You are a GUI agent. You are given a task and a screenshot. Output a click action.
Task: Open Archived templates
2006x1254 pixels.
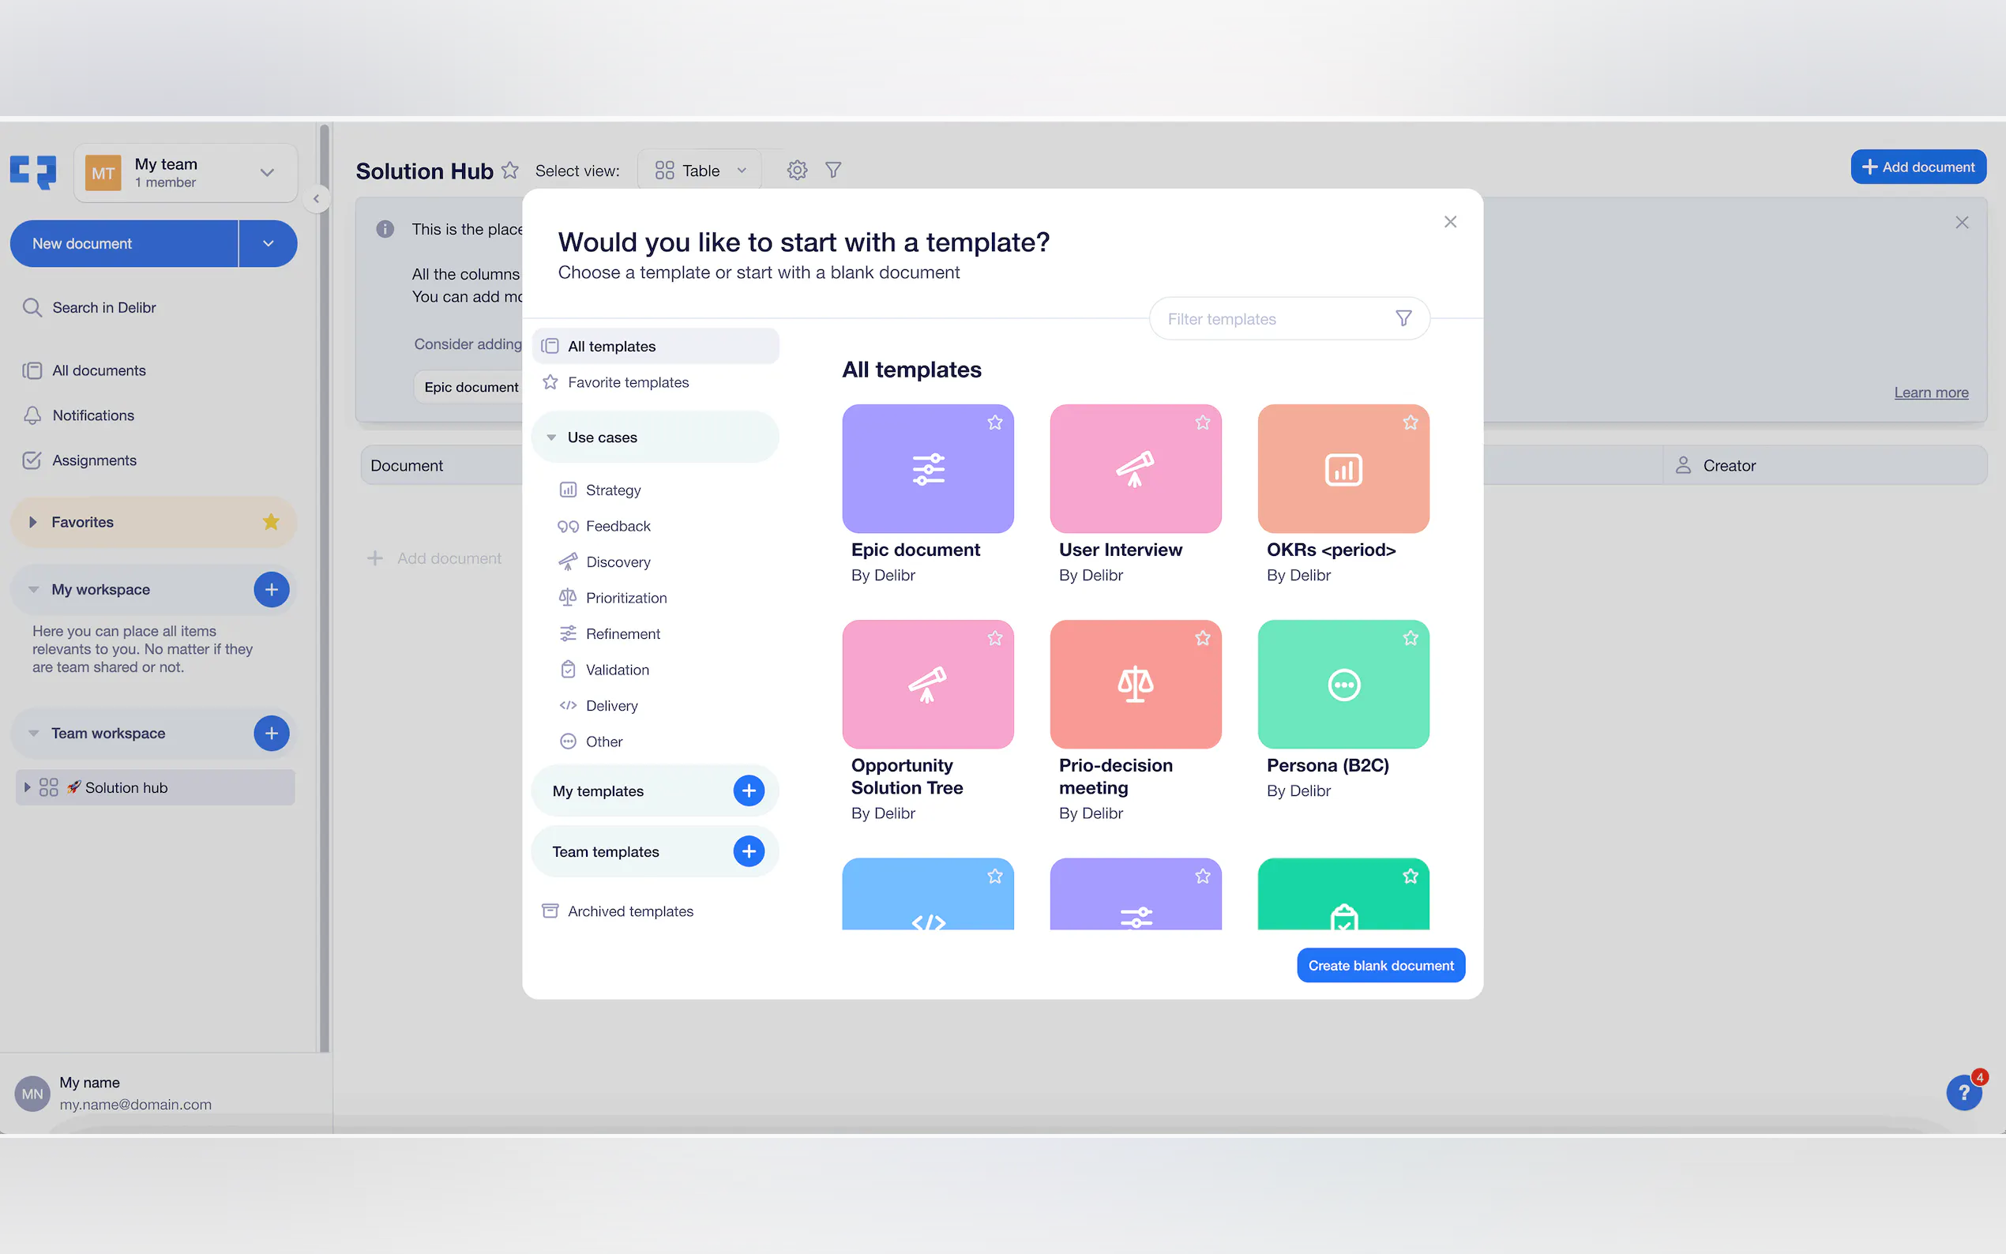tap(630, 910)
